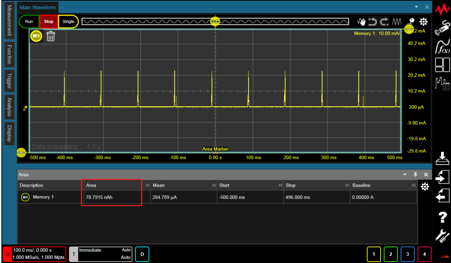Open the trigger T Immediate settings
This screenshot has height=263, width=451.
[x=101, y=254]
